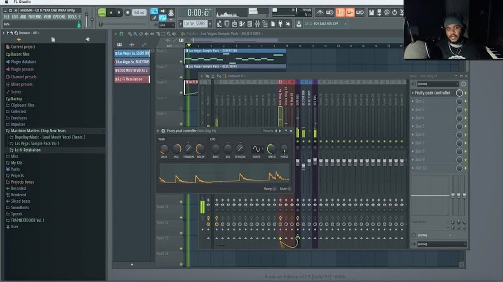This screenshot has width=503, height=282.
Task: Open the ADD menu
Action: pyautogui.click(x=23, y=17)
